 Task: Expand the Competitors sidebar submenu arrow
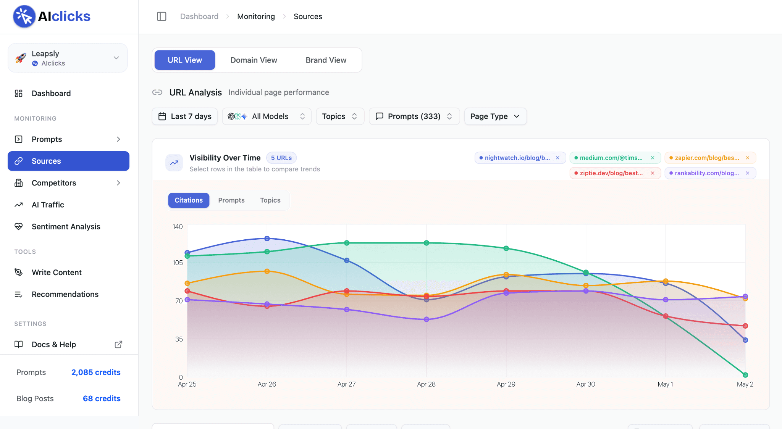[118, 183]
